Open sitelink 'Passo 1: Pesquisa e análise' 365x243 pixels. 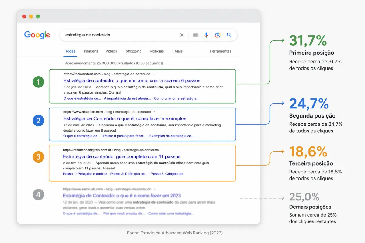(x=85, y=174)
